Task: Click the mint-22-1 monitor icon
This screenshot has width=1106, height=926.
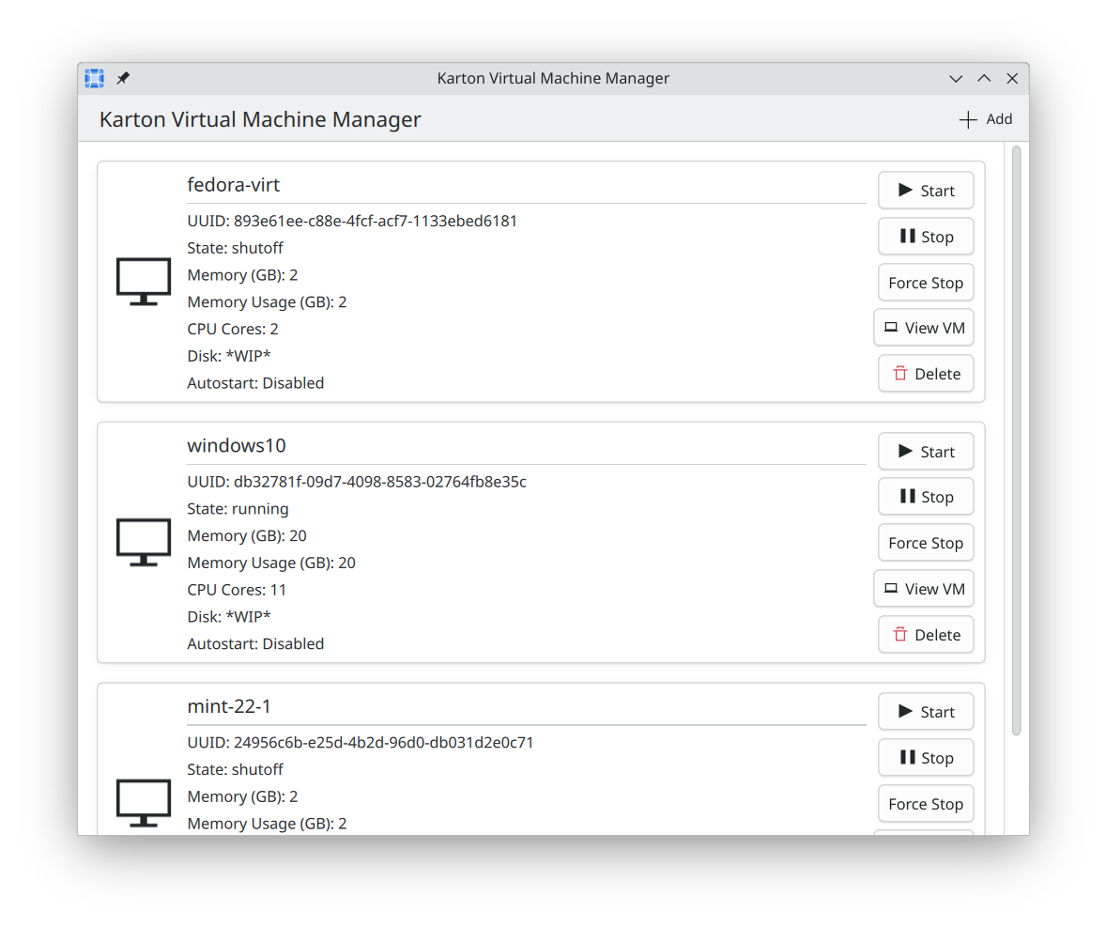Action: (x=144, y=803)
